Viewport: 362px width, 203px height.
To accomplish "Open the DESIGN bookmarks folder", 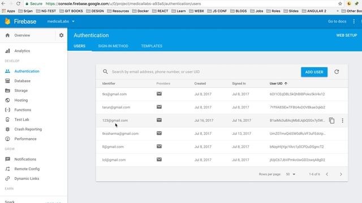I will [95, 11].
